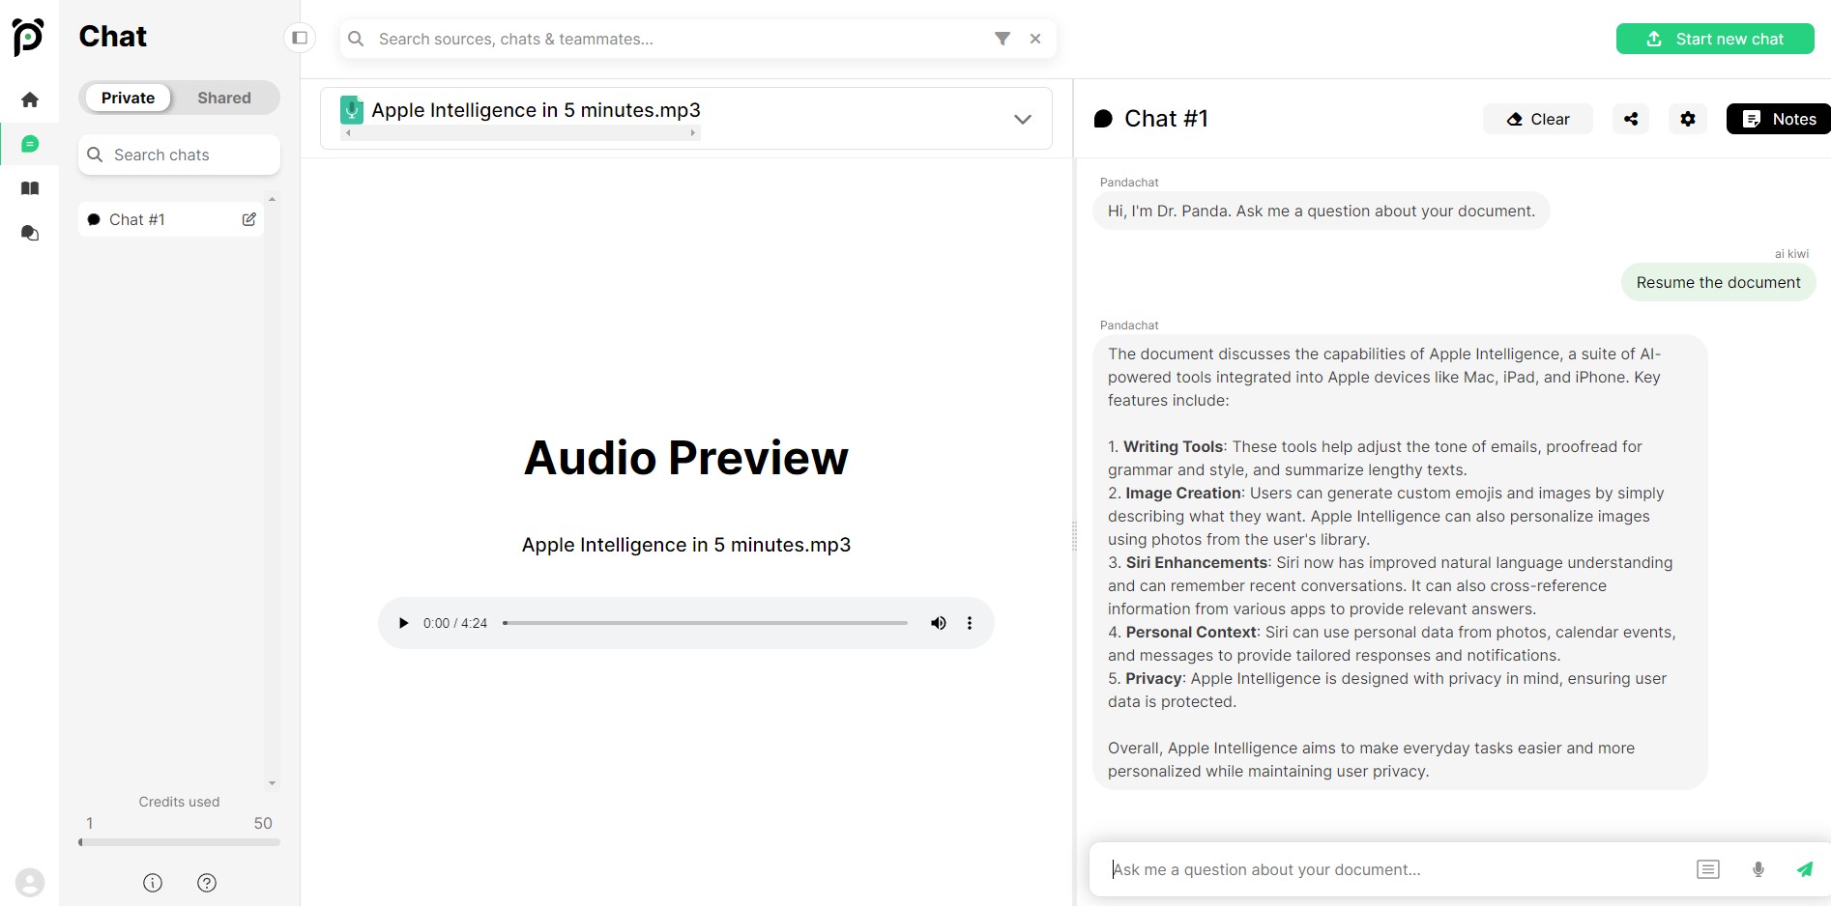Click the 'ai kiwi' sender label
1831x906 pixels.
1791,254
